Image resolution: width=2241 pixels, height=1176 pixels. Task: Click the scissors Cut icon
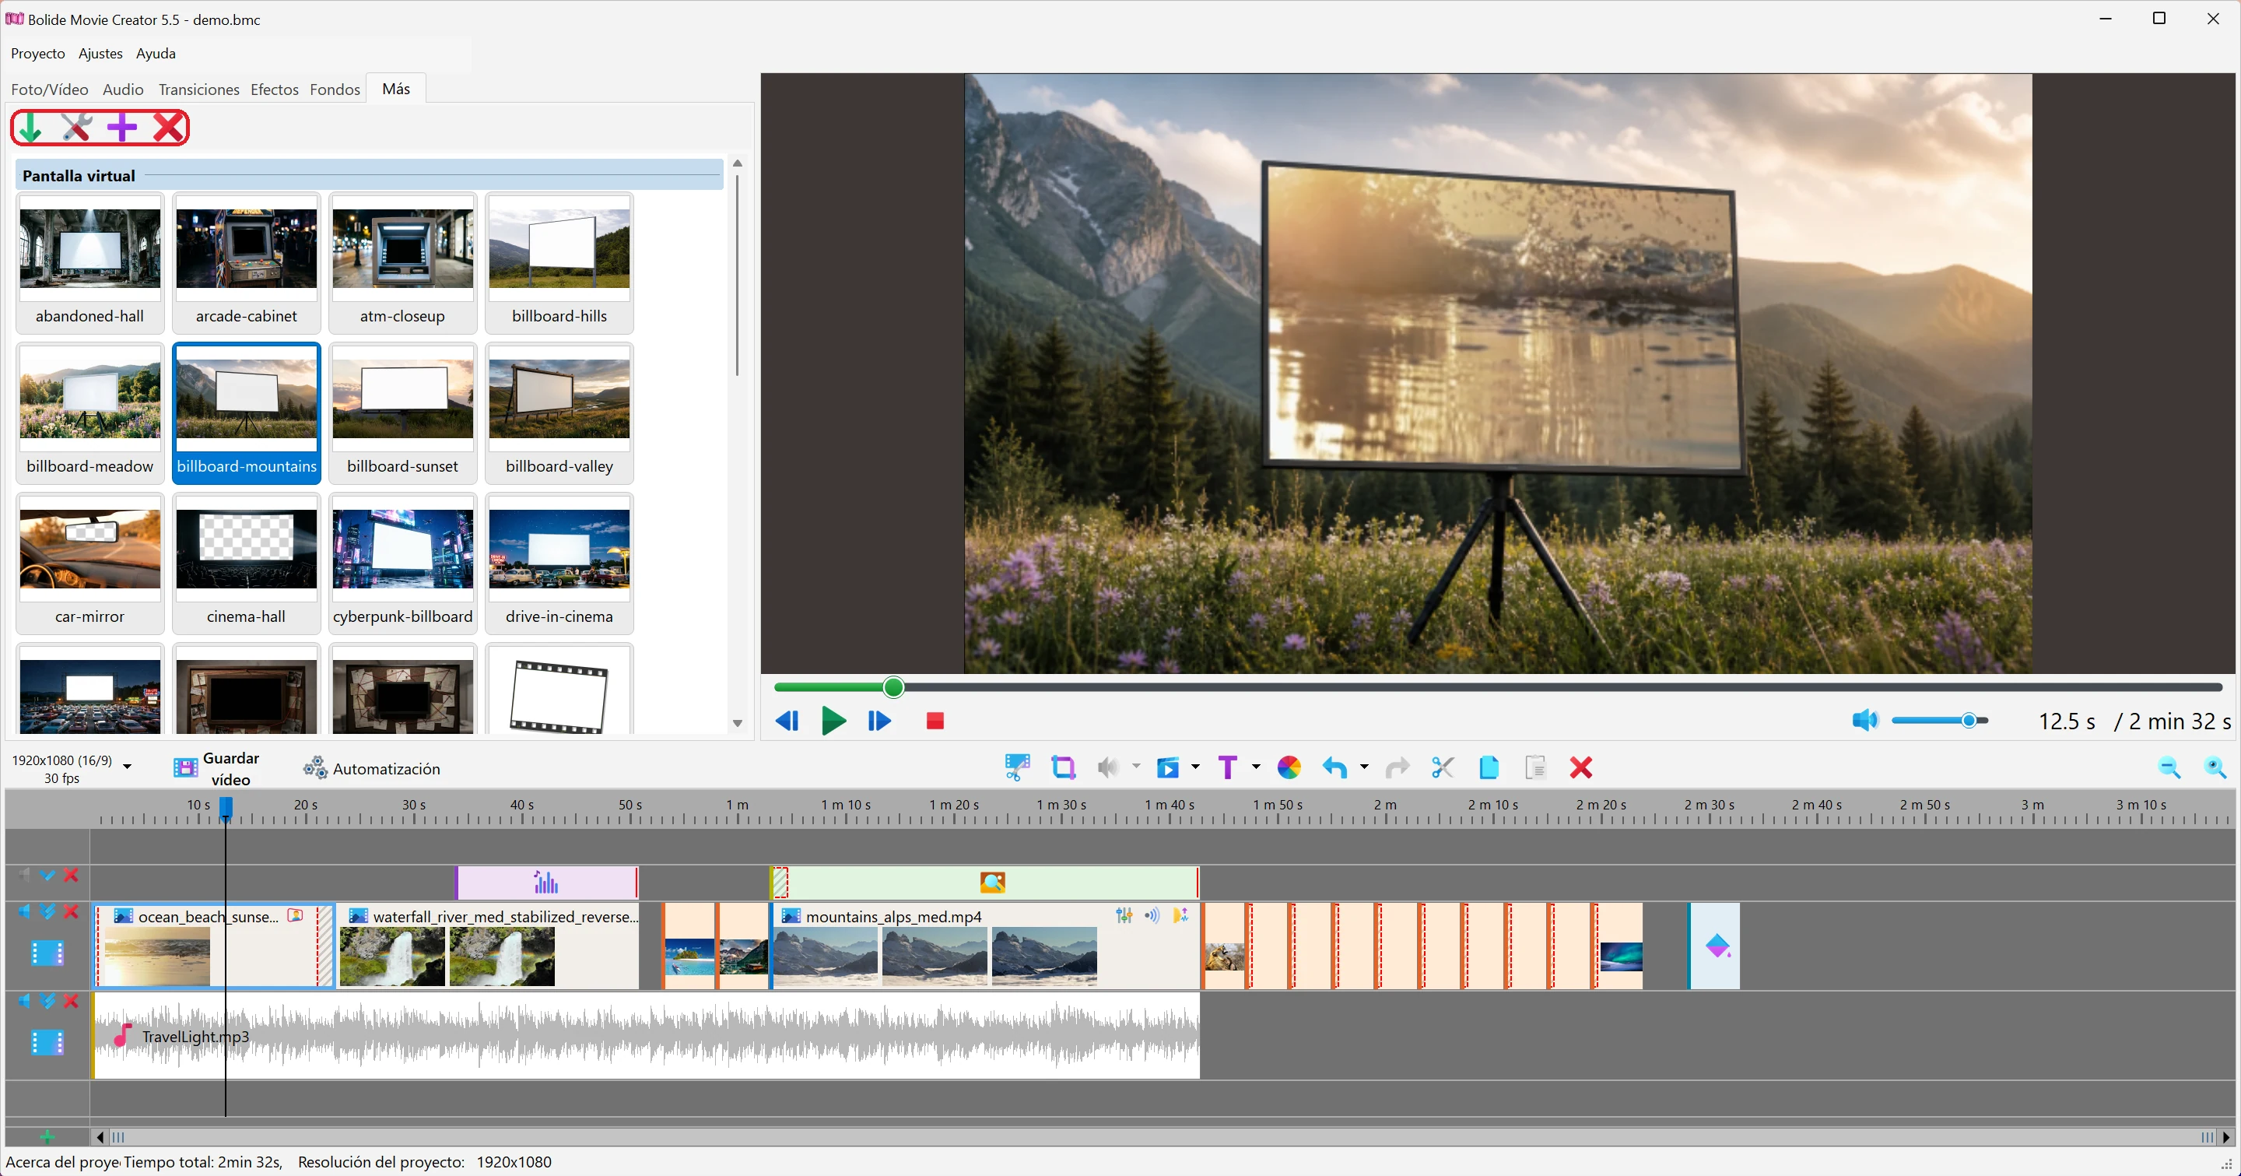1443,767
